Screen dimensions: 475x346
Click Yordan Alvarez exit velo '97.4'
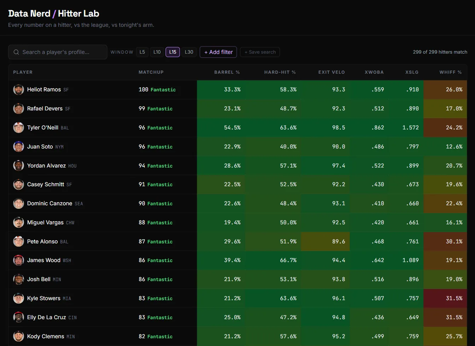[339, 166]
